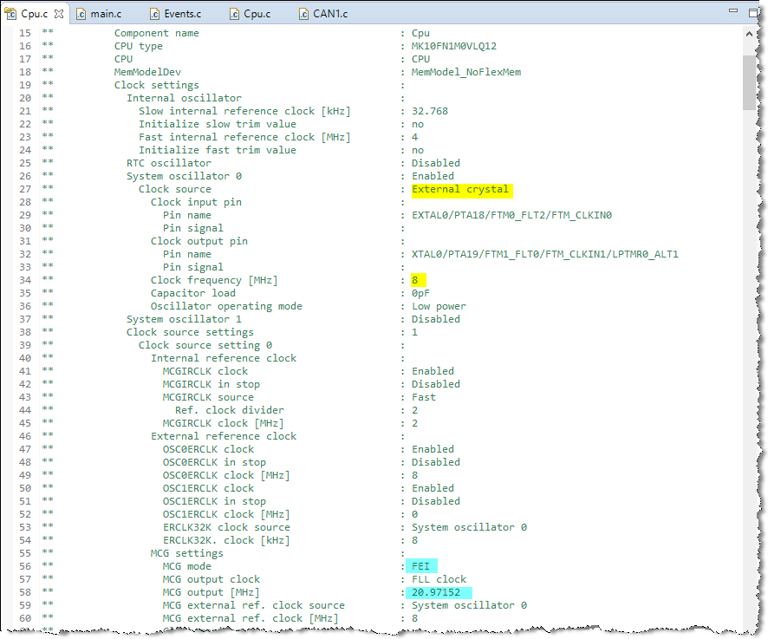Click the 'MemModel_NoFlexMem' value

pos(466,72)
